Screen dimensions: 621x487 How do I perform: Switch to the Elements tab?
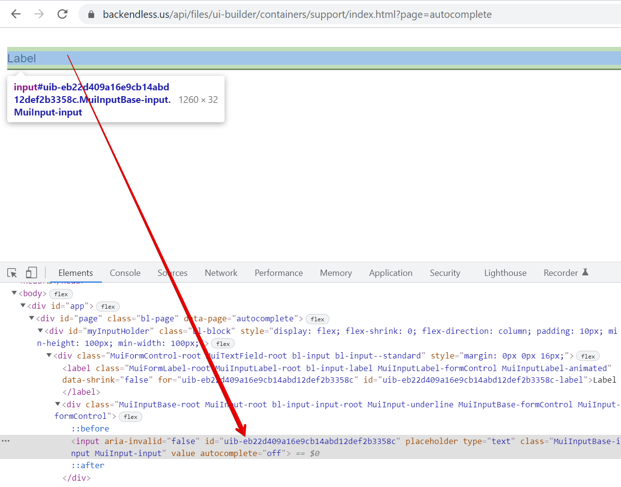[x=75, y=273]
